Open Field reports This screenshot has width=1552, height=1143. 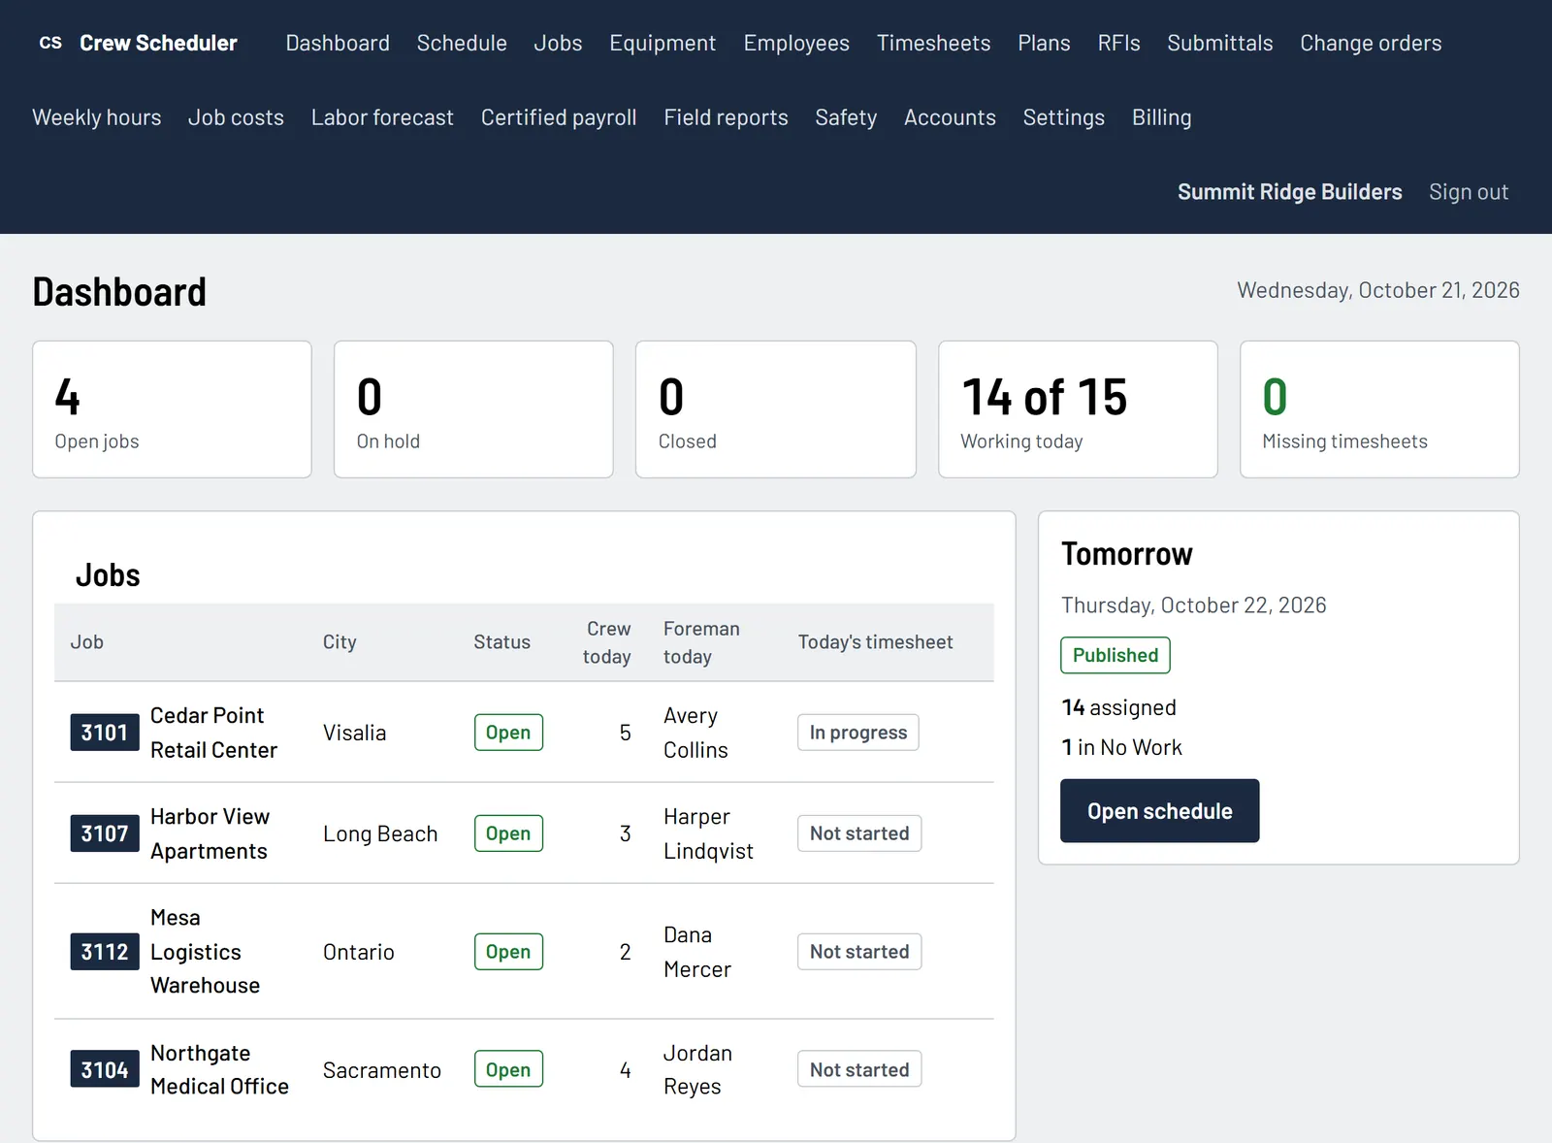726,117
